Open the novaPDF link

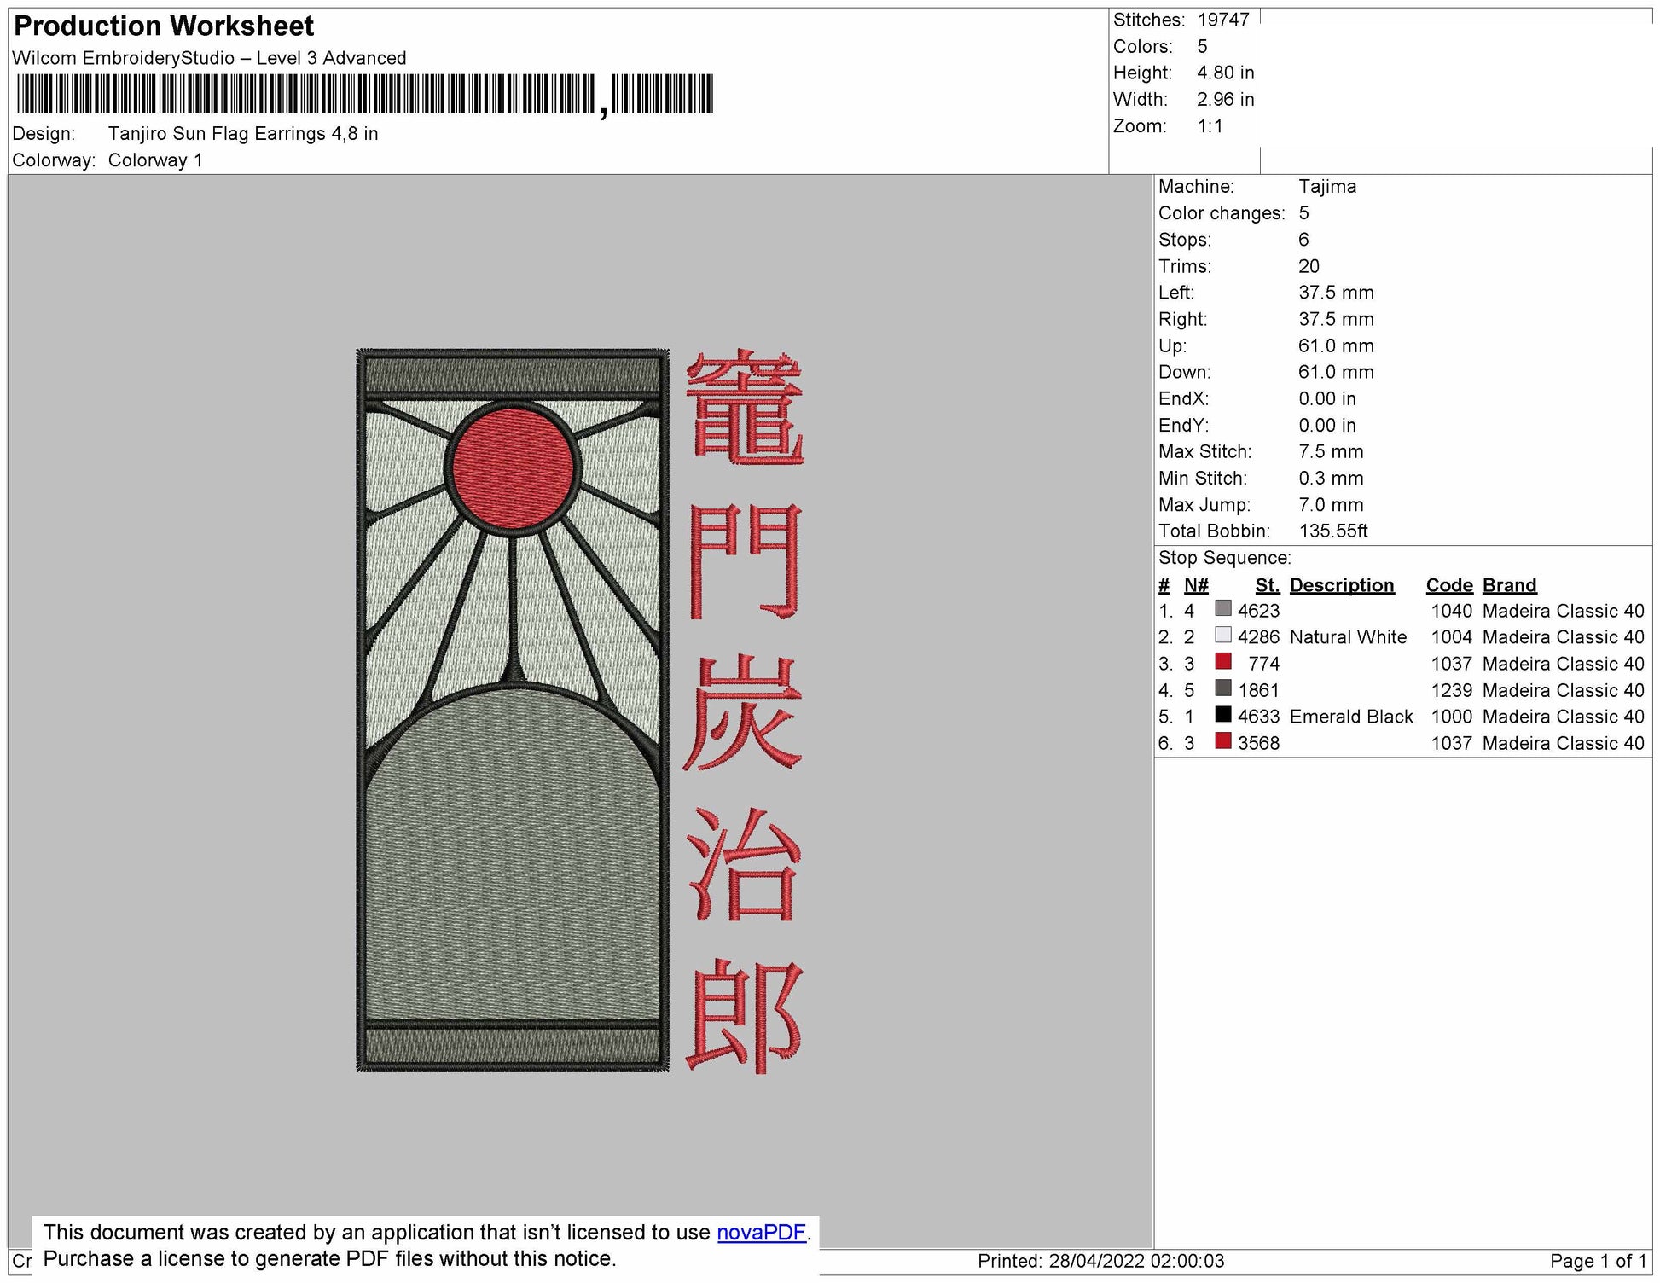click(761, 1233)
